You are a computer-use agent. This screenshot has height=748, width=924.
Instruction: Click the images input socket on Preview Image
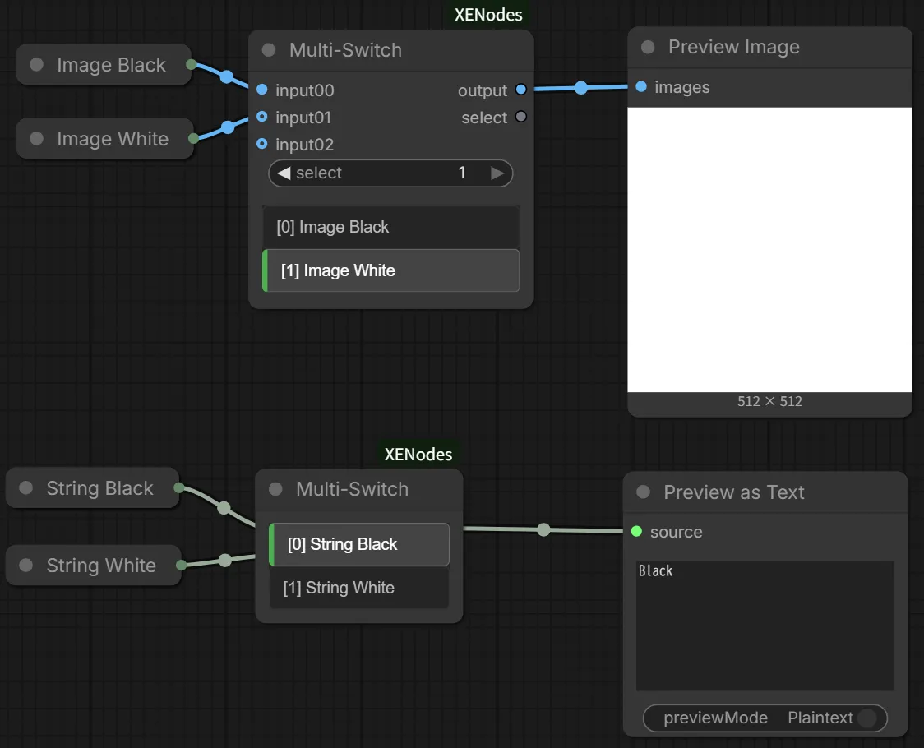click(x=642, y=86)
